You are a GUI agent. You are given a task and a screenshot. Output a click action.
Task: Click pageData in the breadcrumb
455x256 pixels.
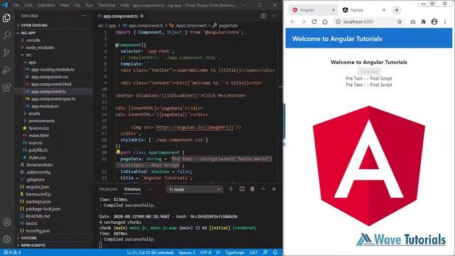[x=228, y=26]
